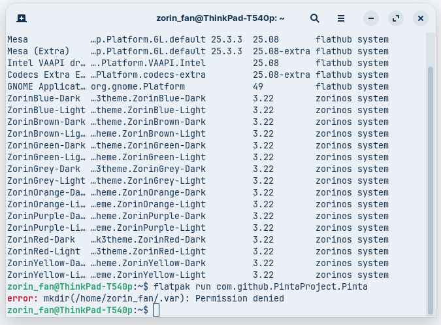Click the 25.08-extra branch on Codecs row

click(x=279, y=75)
